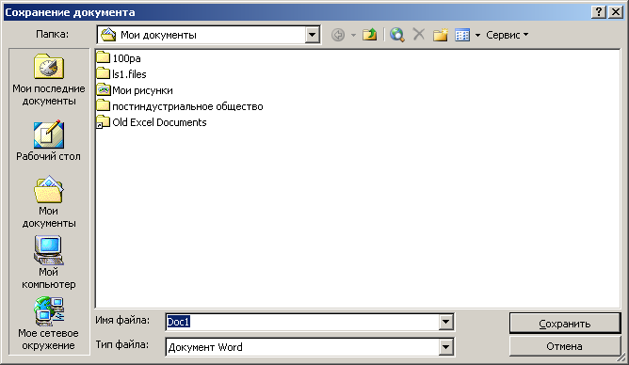Close the Сохранение документа dialog
This screenshot has width=629, height=365.
click(616, 12)
